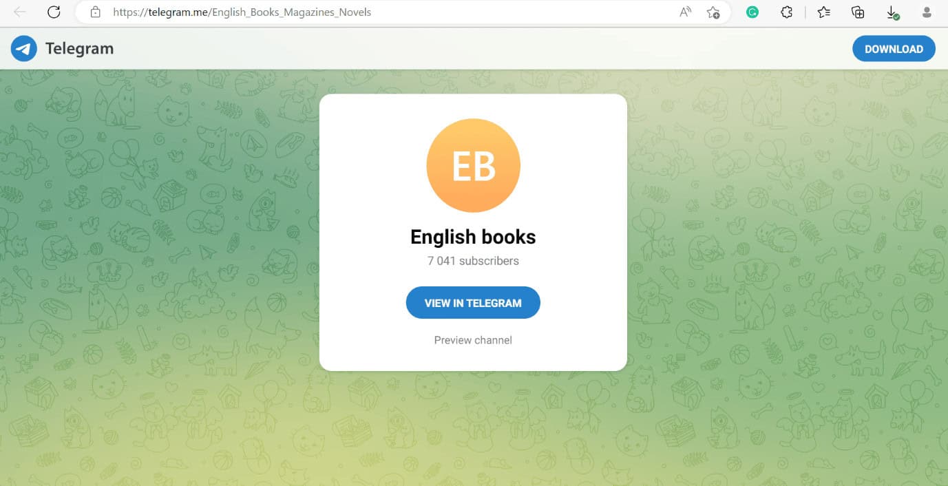948x486 pixels.
Task: Click the 7 041 subscribers text
Action: pyautogui.click(x=473, y=260)
